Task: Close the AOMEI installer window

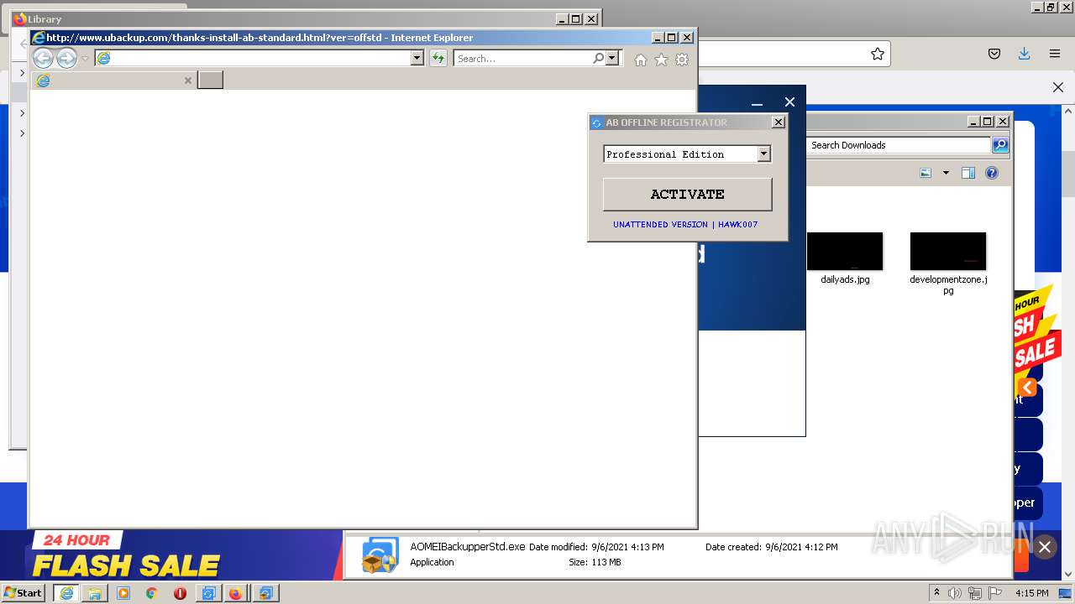Action: (789, 102)
